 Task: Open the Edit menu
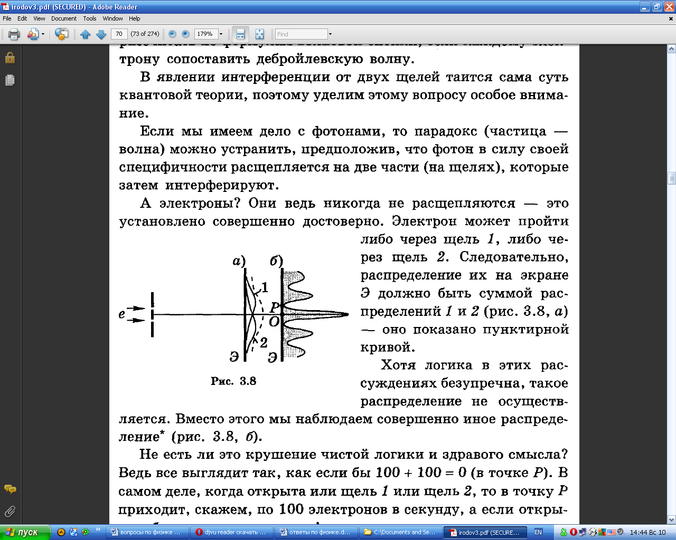tap(22, 18)
